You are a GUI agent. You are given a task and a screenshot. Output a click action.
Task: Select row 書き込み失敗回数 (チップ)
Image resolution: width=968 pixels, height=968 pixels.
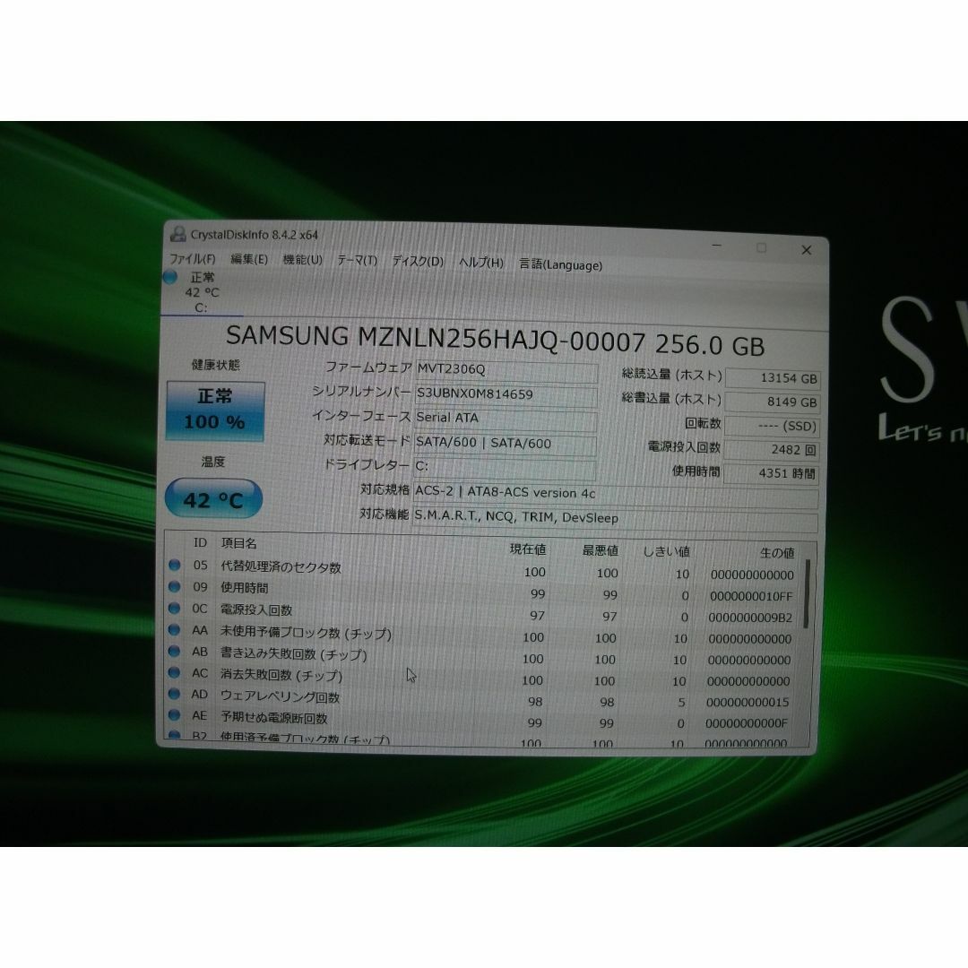[x=484, y=655]
